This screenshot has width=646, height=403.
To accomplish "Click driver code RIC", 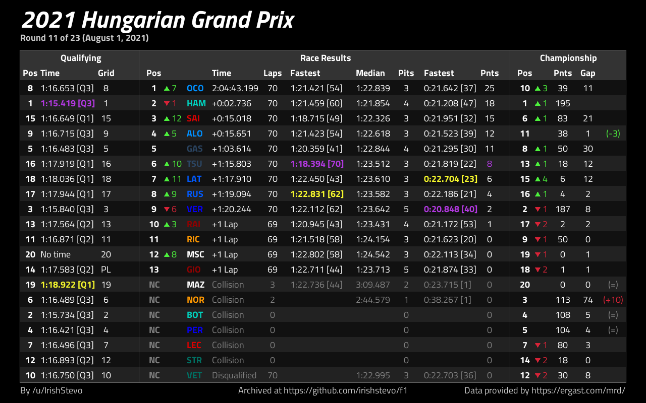I will (x=193, y=240).
